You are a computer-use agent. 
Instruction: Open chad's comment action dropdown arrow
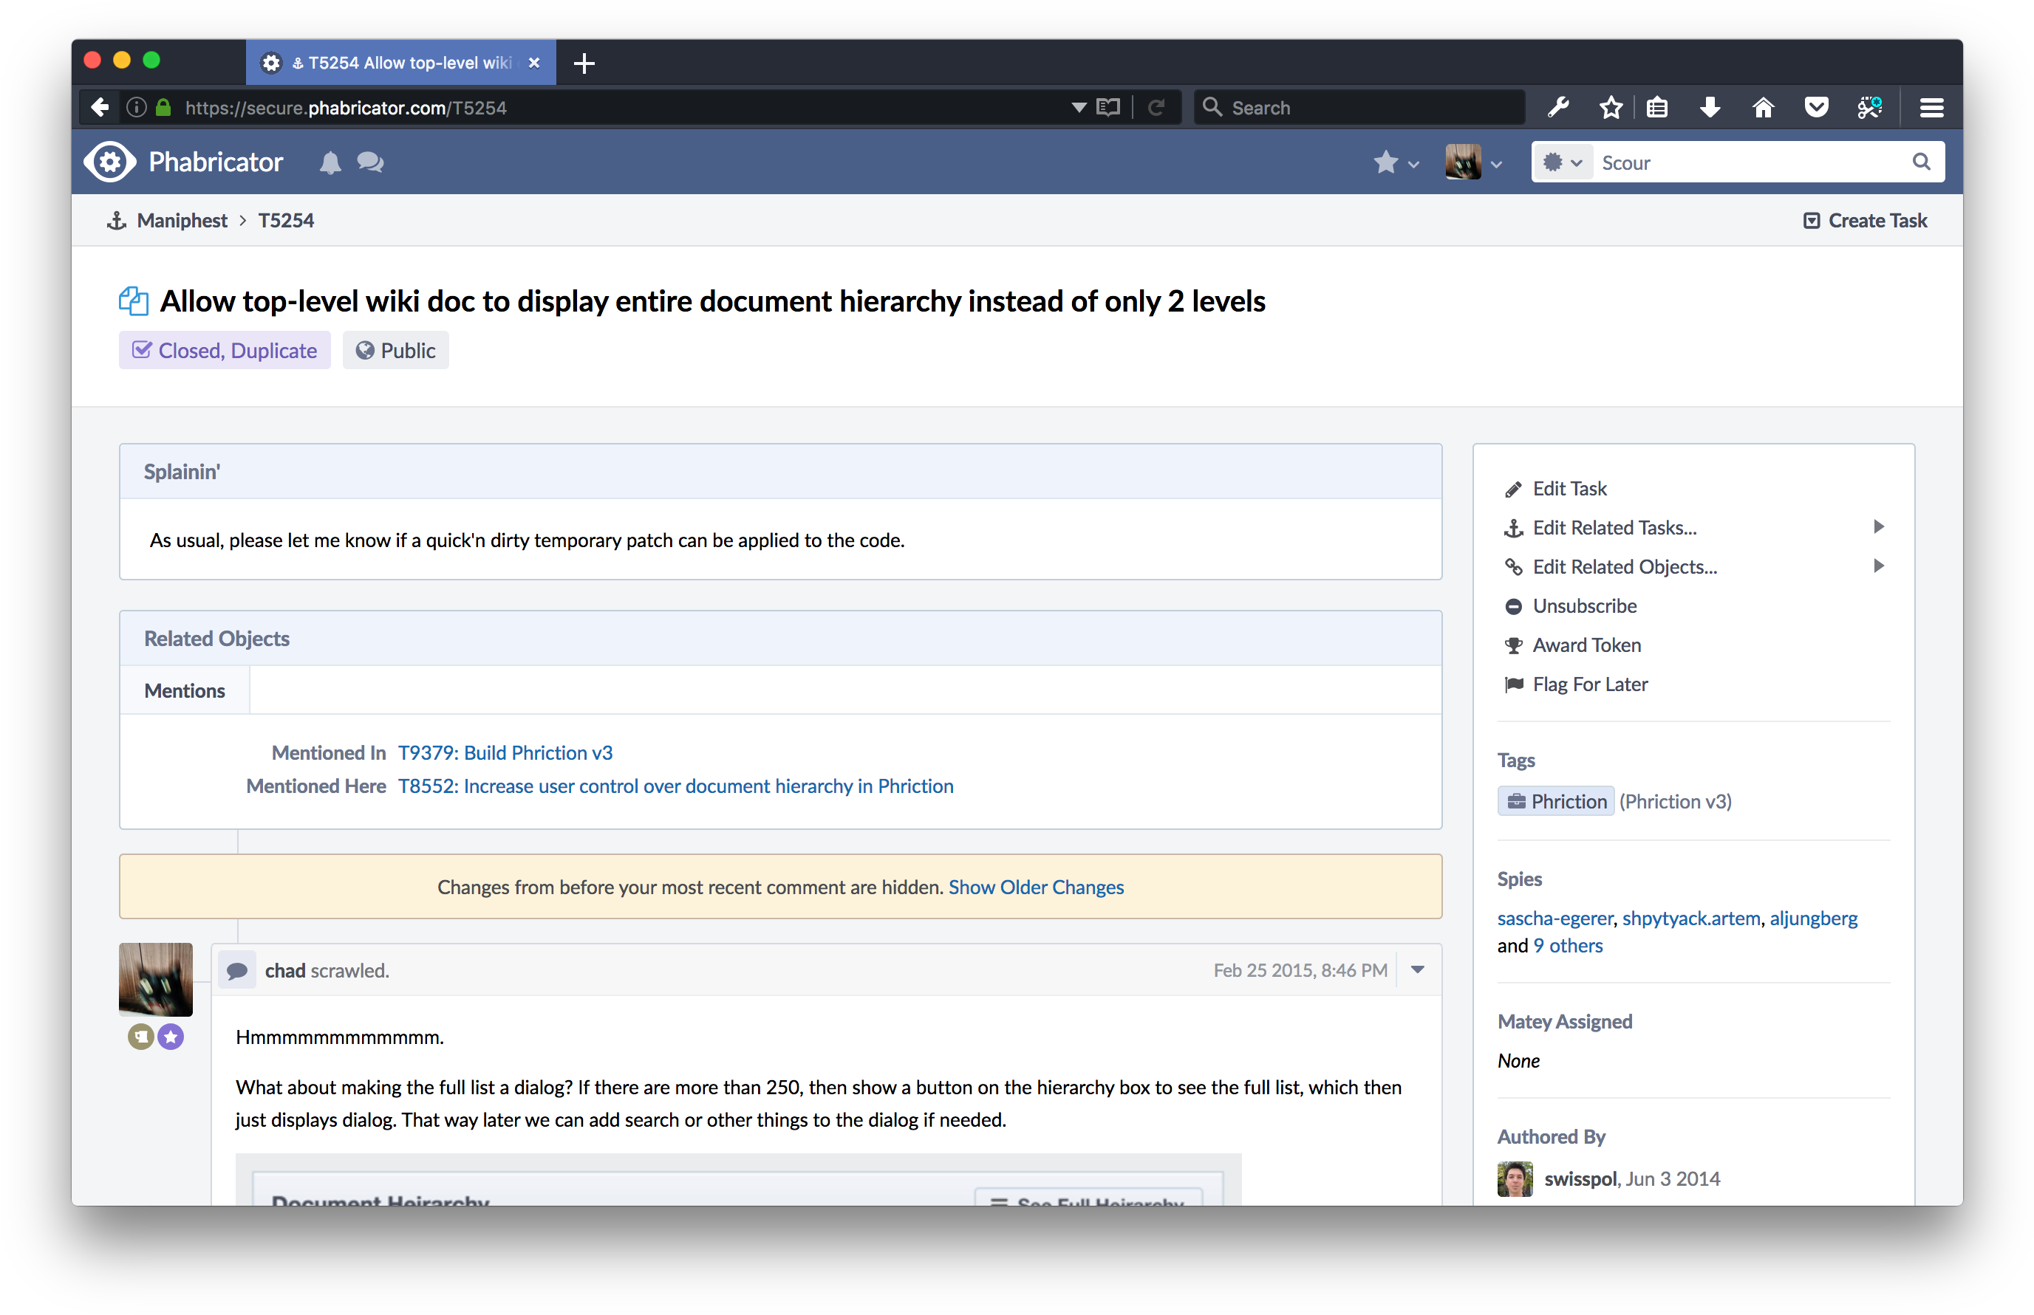coord(1417,970)
